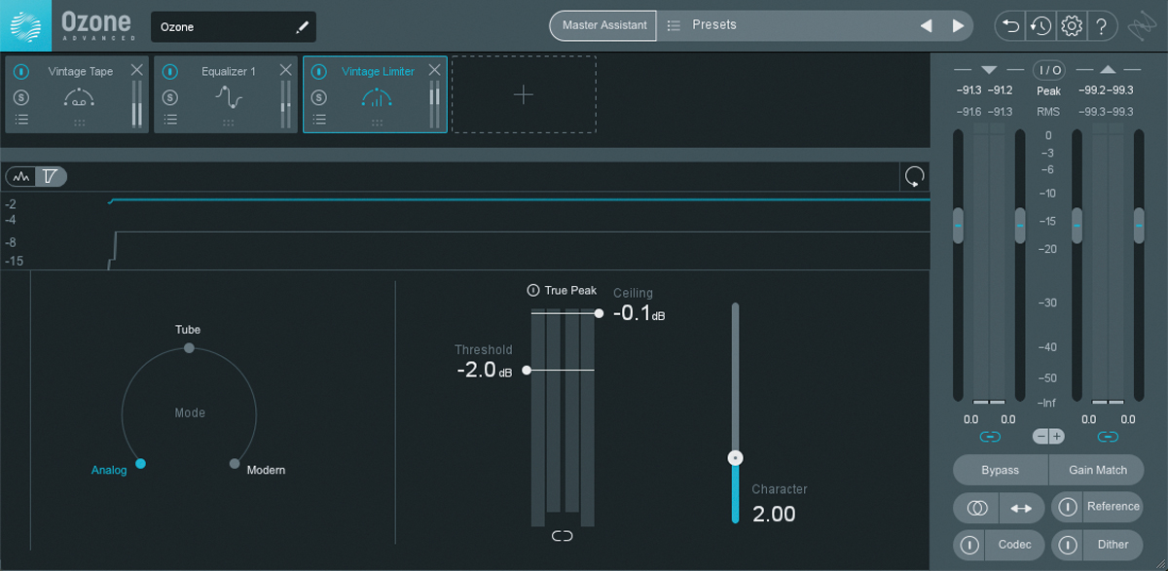Select the mid/side circles icon
The height and width of the screenshot is (571, 1168).
975,508
